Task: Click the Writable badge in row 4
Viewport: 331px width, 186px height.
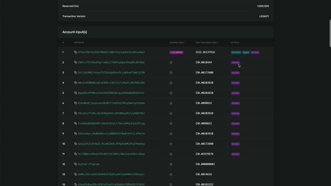Action: tap(235, 83)
